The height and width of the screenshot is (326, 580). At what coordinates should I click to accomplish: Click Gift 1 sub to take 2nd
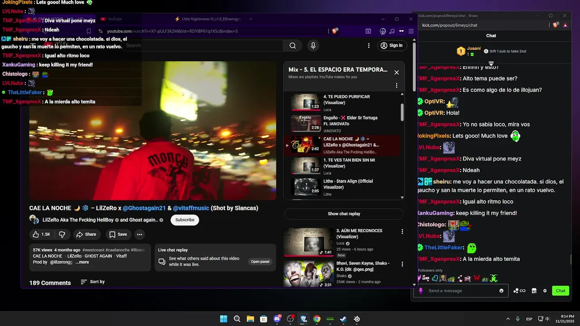pyautogui.click(x=505, y=51)
